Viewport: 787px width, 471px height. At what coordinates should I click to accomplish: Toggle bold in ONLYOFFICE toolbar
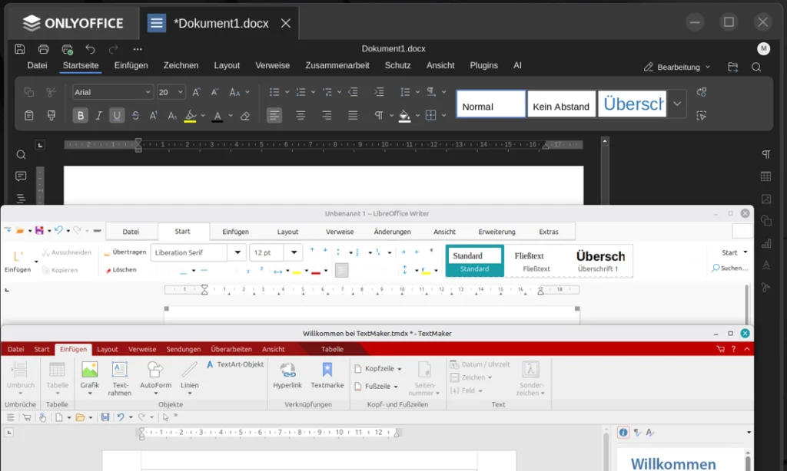tap(80, 116)
